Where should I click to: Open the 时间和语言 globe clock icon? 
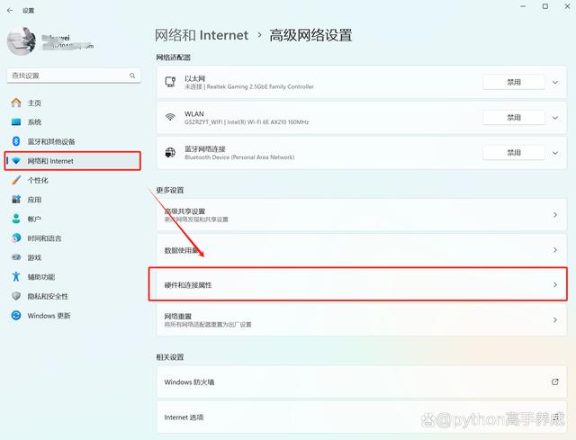(x=16, y=238)
